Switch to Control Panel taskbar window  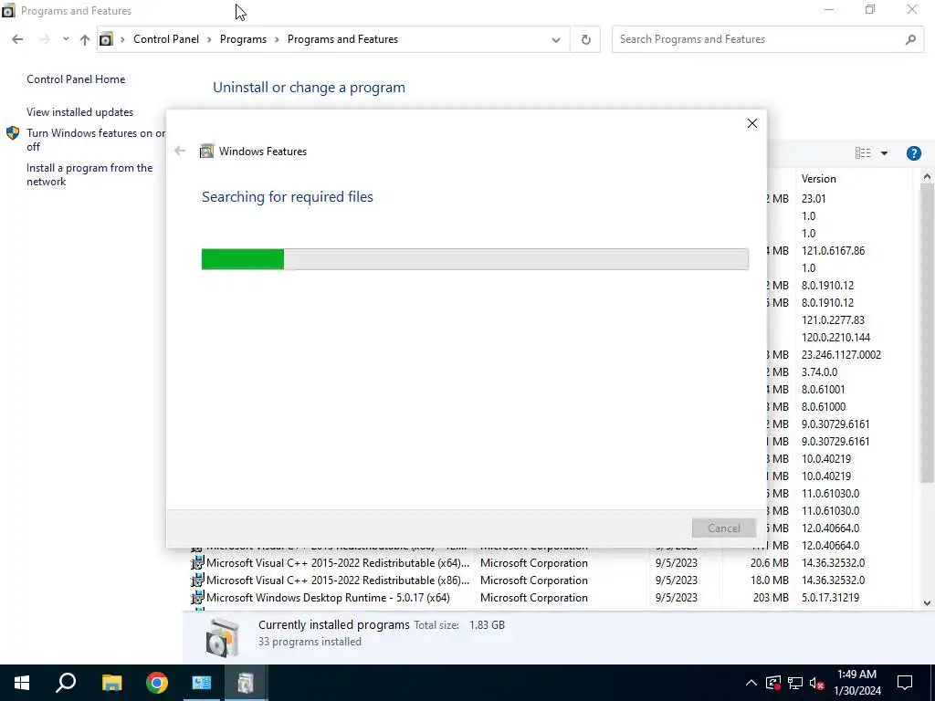pyautogui.click(x=202, y=683)
